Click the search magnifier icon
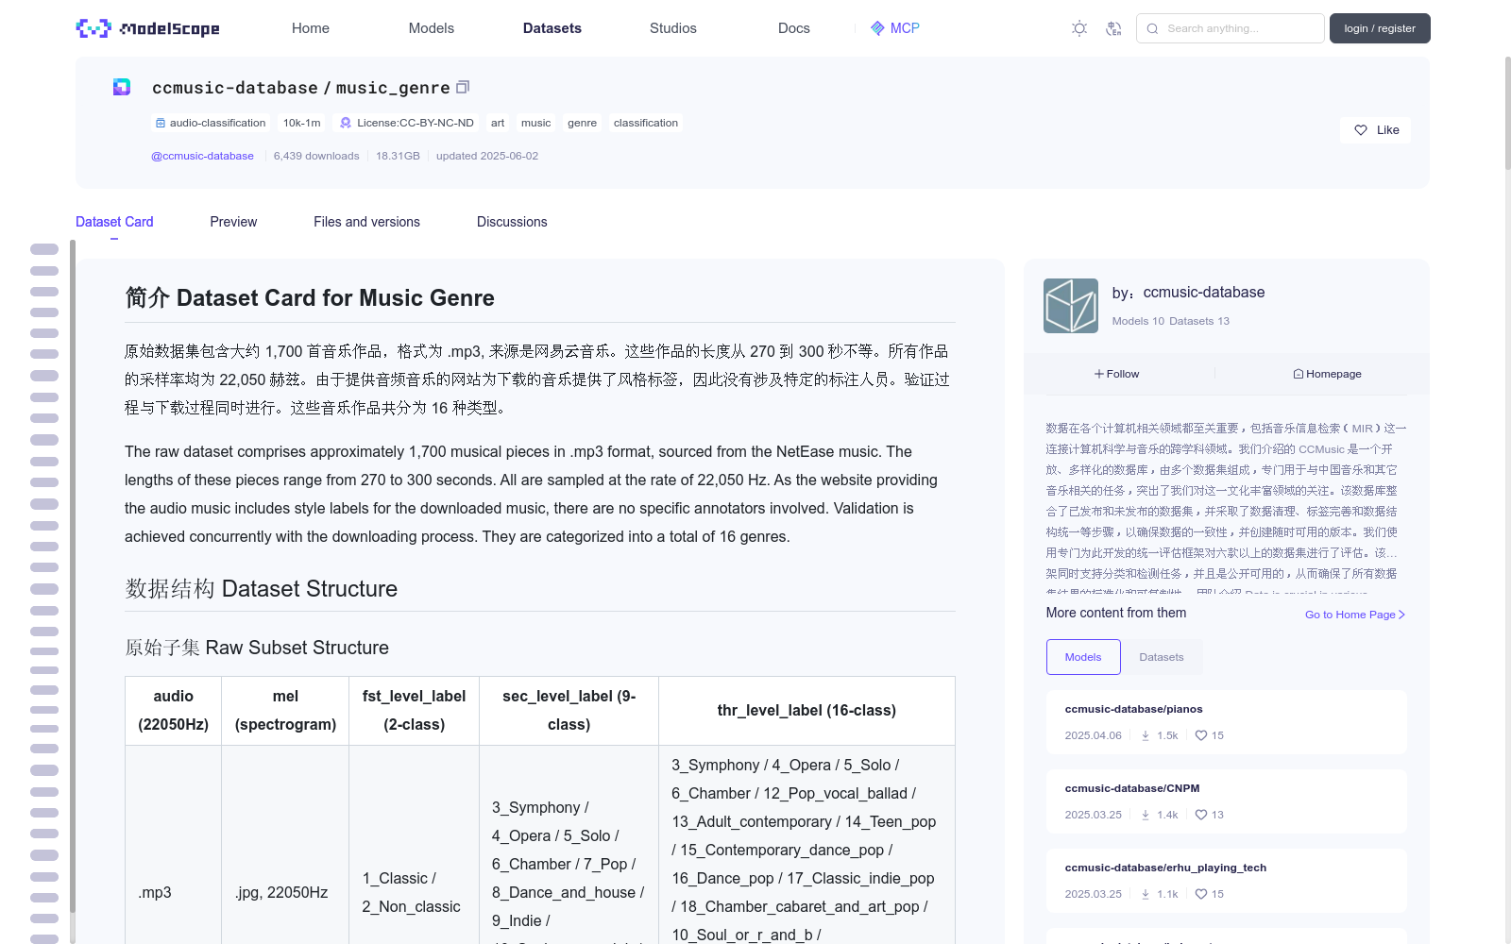 point(1152,28)
